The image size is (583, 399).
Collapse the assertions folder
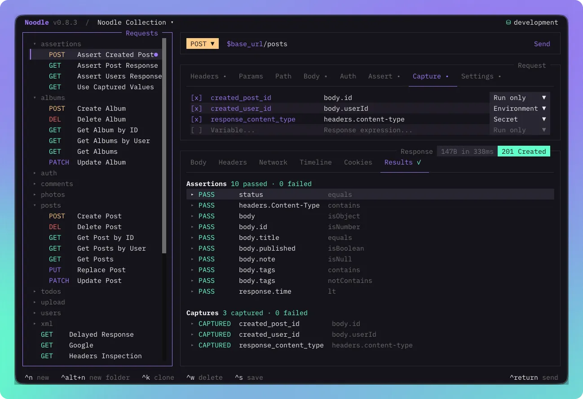coord(35,44)
